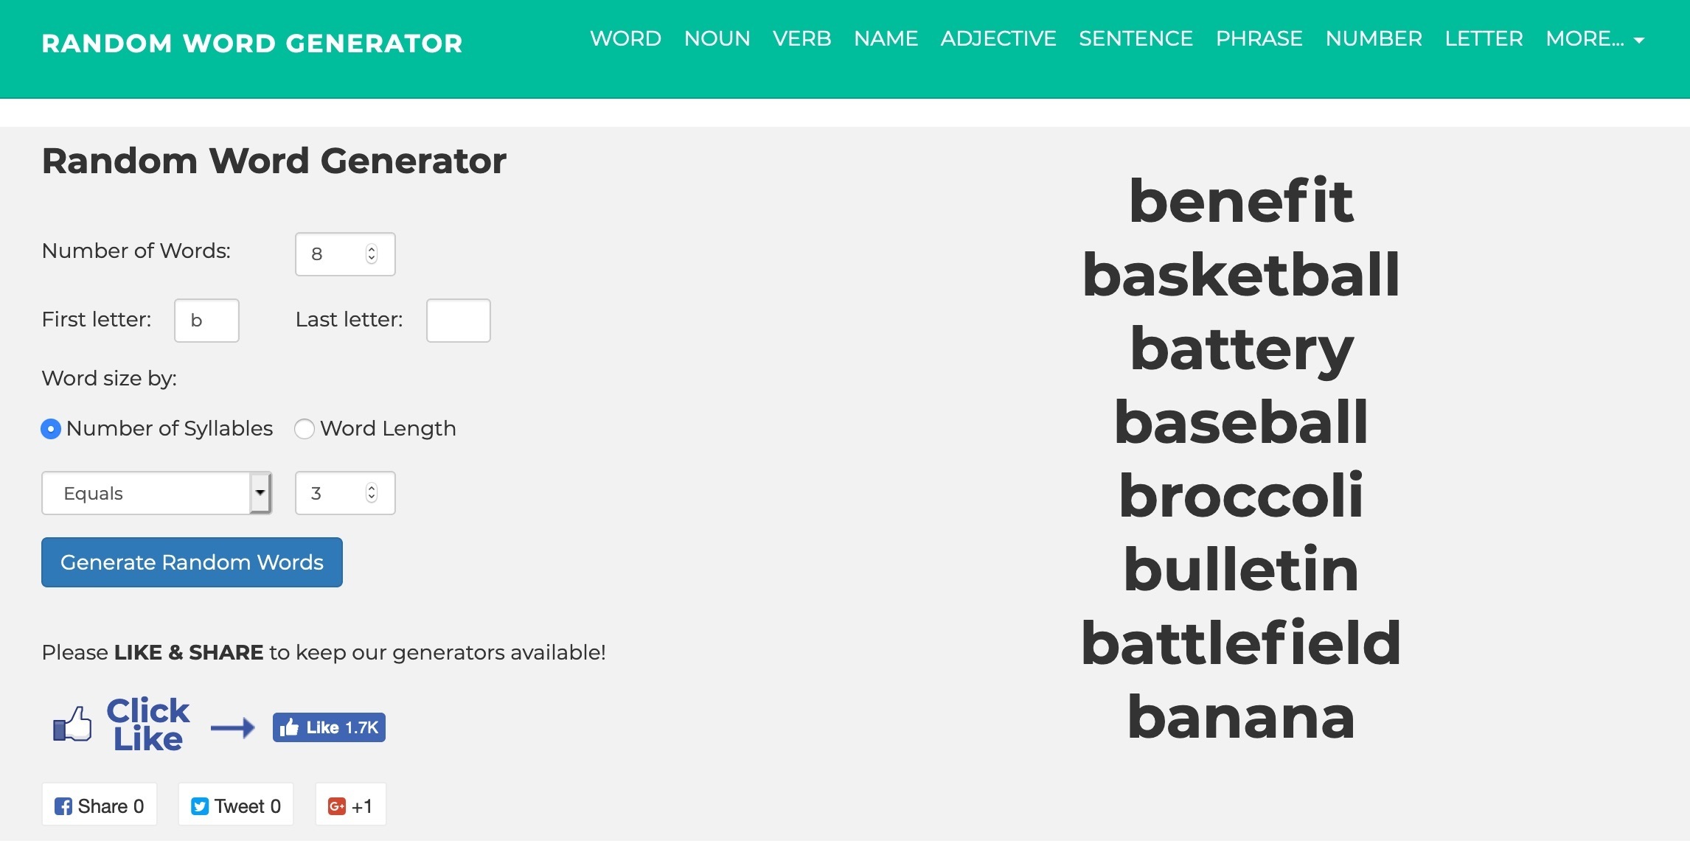The width and height of the screenshot is (1690, 849).
Task: Share the page on Facebook
Action: [100, 806]
